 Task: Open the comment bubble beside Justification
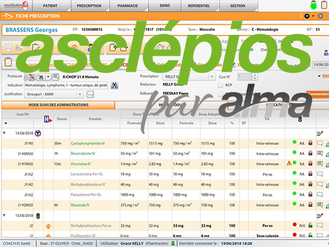[90, 94]
